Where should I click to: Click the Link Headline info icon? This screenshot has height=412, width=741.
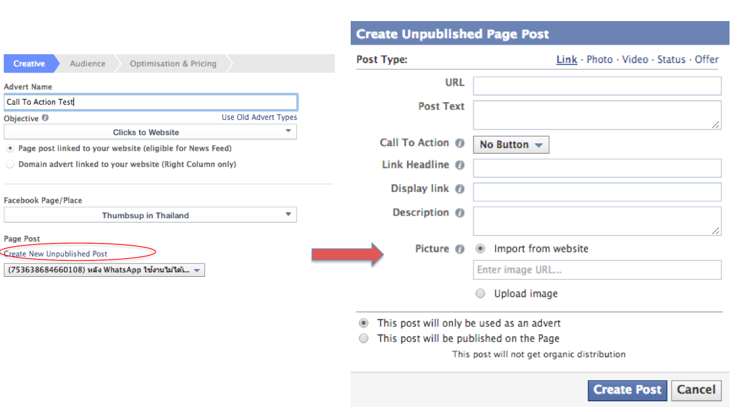[459, 165]
